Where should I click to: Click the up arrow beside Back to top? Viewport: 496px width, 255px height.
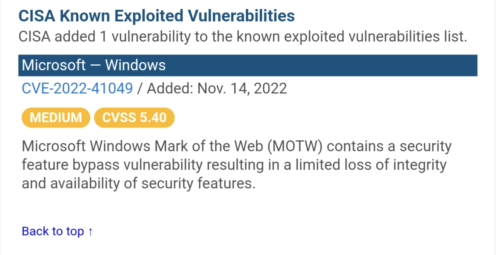[x=90, y=231]
